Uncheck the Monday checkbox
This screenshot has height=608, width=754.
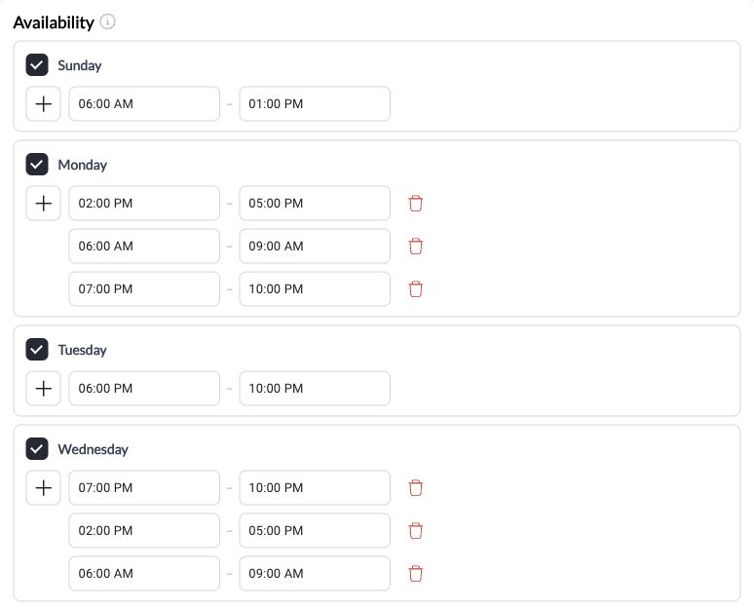click(x=37, y=165)
